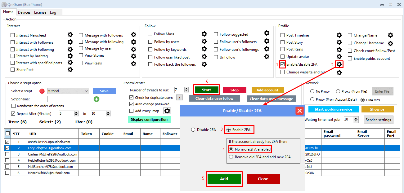Click question mark help for duplicate users
Viewport: 404px width, 193px height.
coord(179,98)
